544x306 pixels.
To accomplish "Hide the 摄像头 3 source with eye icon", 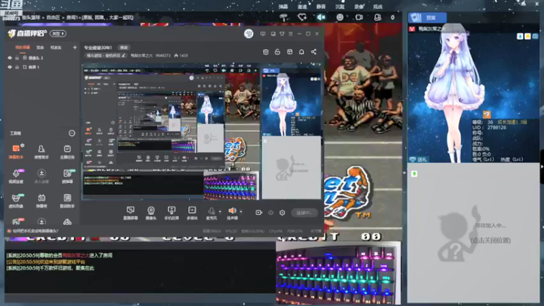I will tap(10, 58).
